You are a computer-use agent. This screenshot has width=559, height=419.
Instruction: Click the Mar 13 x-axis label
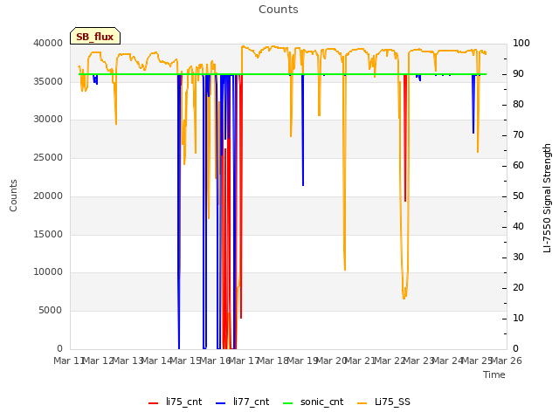point(128,361)
